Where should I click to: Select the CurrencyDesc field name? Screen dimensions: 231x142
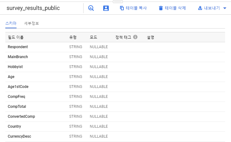(x=19, y=136)
